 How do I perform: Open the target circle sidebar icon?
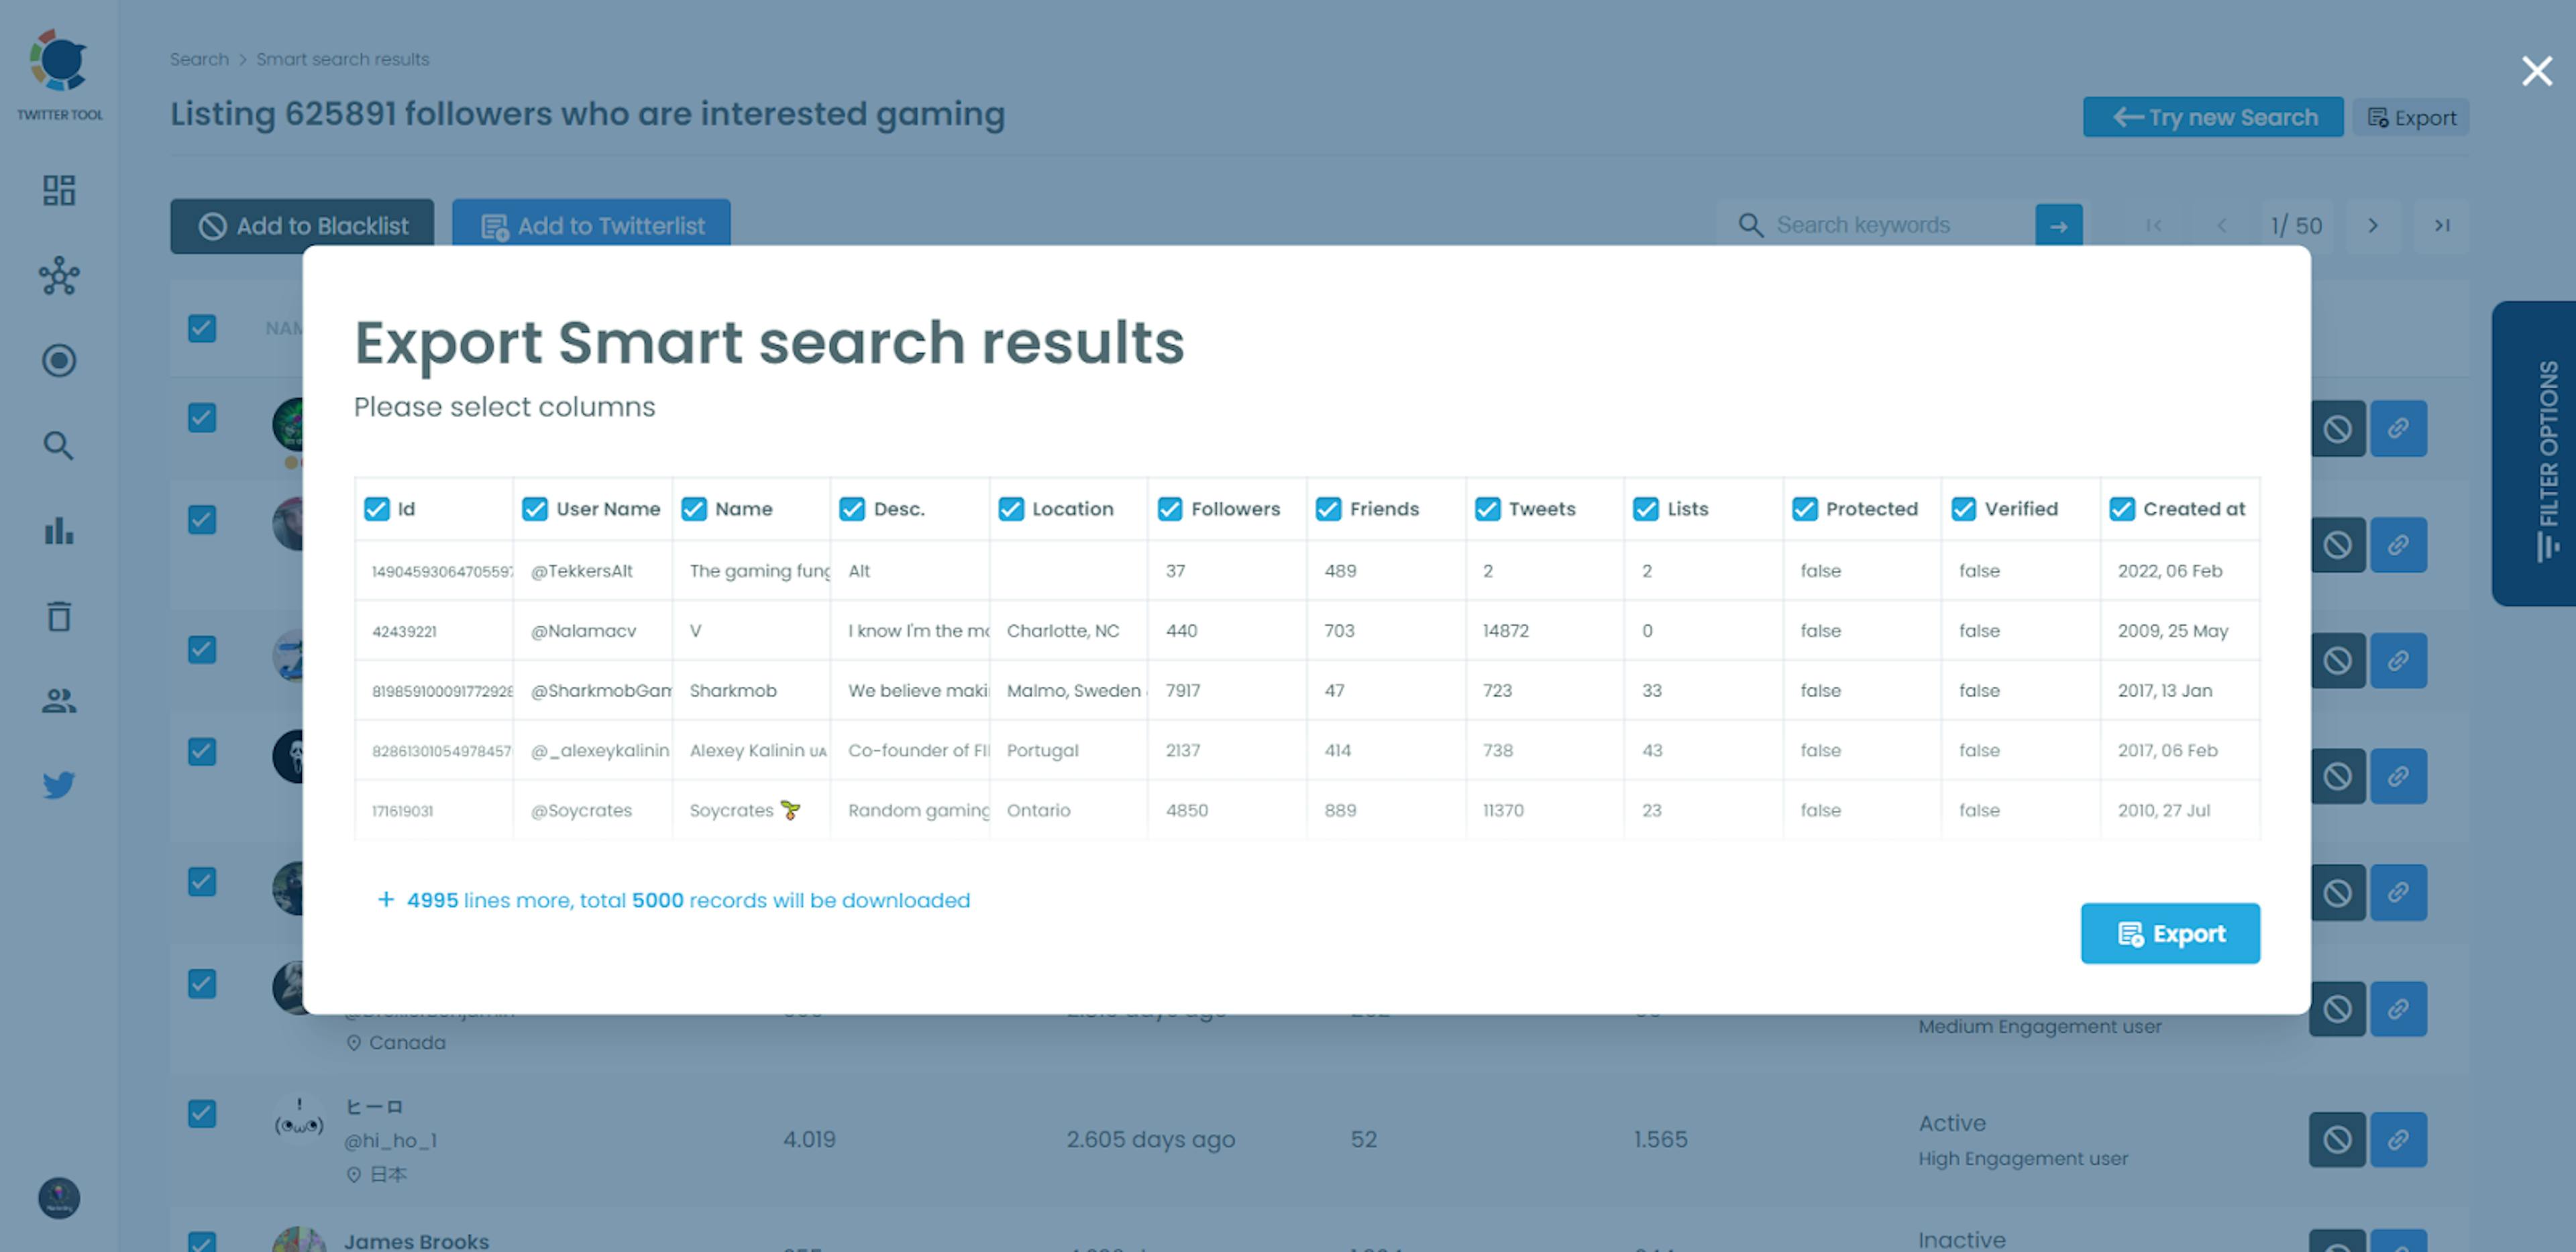(x=59, y=360)
